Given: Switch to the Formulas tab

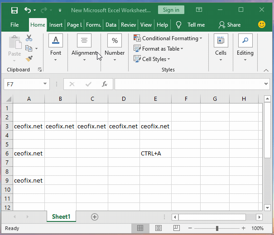Looking at the screenshot, I should click(93, 25).
